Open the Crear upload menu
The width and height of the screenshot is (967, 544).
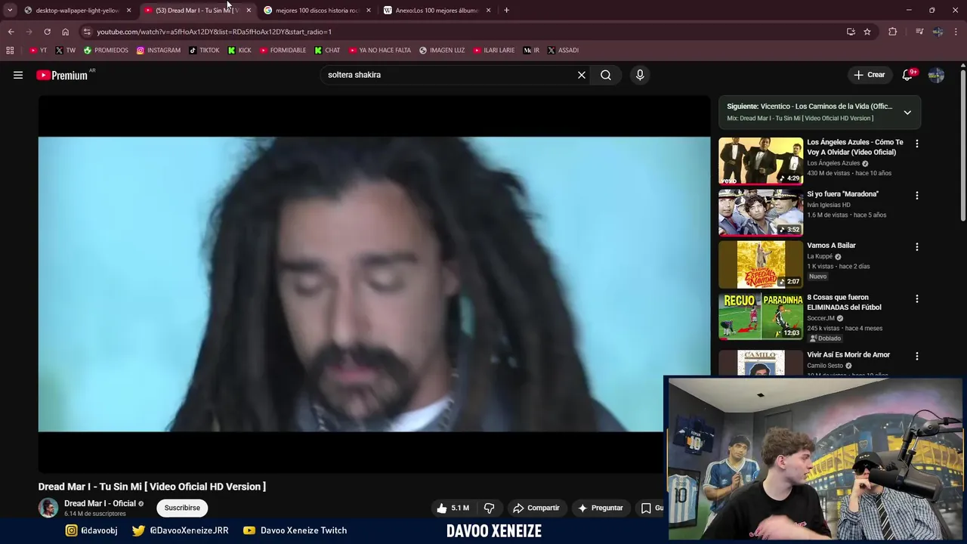869,75
